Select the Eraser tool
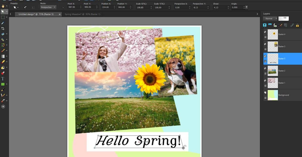The width and height of the screenshot is (302, 157). click(x=3, y=61)
